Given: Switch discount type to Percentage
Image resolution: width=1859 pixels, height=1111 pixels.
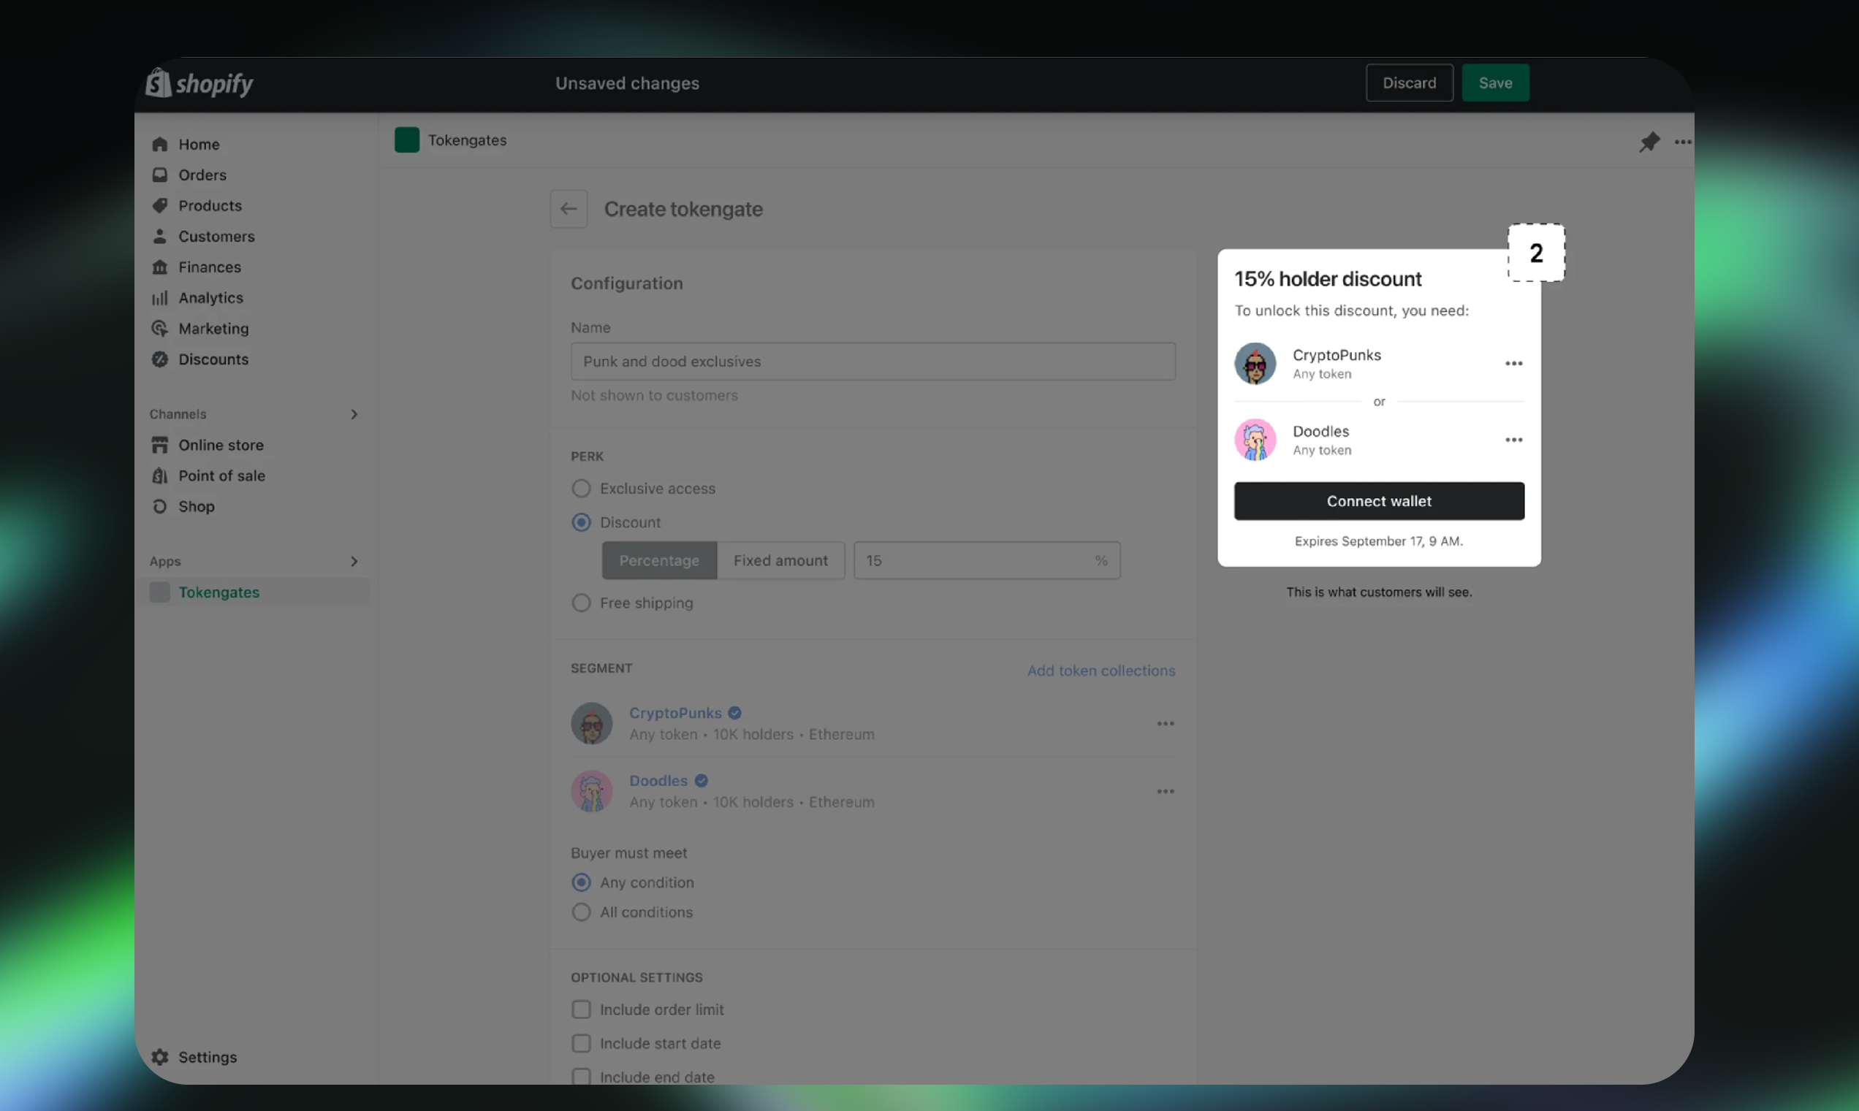Looking at the screenshot, I should 659,560.
